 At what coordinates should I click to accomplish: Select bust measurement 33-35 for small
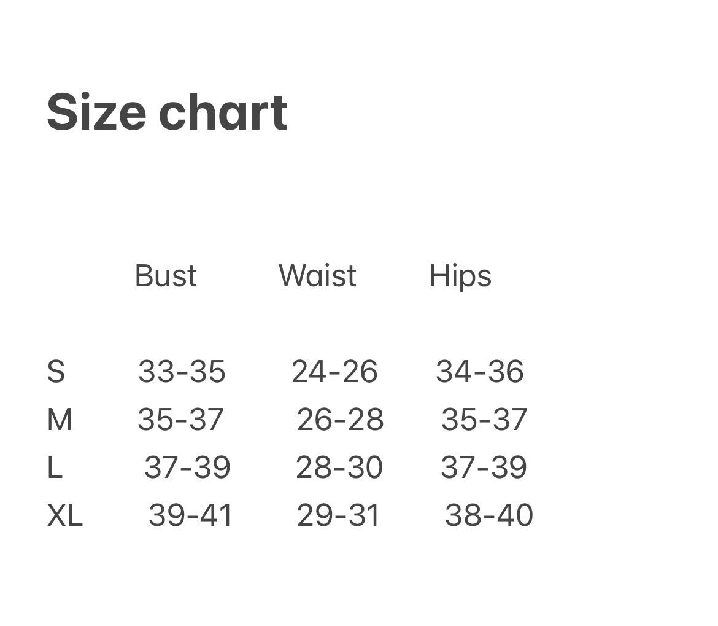point(182,372)
